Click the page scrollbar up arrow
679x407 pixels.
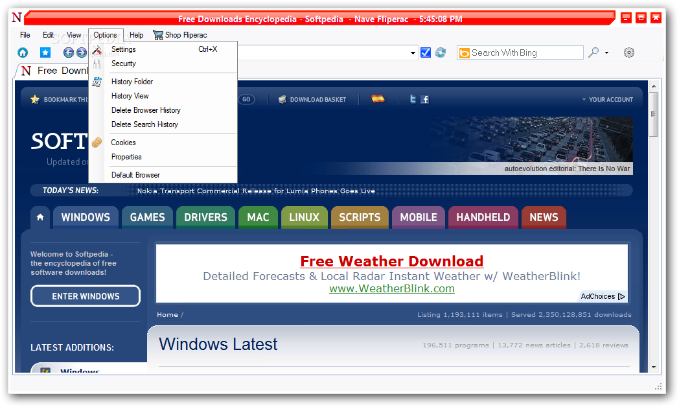[x=654, y=86]
